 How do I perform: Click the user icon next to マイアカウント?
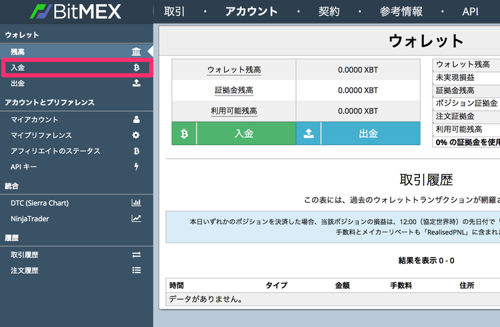(x=136, y=119)
